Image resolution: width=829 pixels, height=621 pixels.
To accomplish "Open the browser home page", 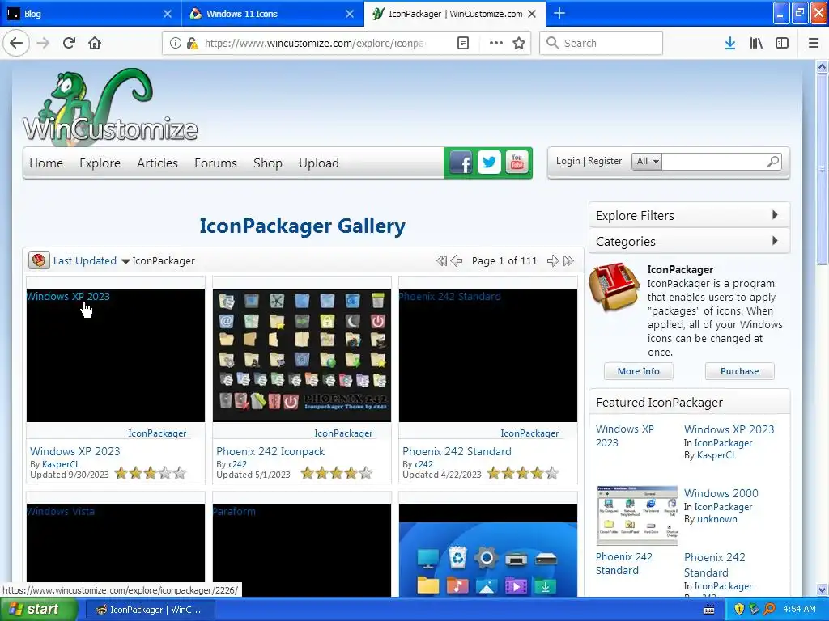I will (95, 44).
